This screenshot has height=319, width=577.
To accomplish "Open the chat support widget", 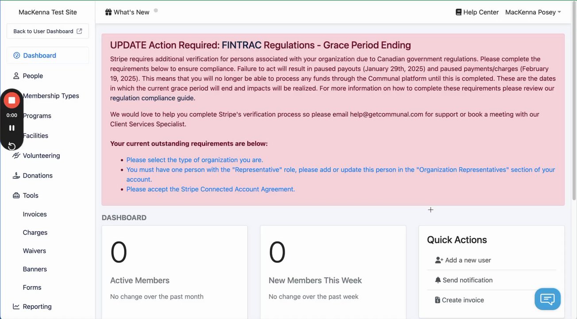I will point(547,299).
